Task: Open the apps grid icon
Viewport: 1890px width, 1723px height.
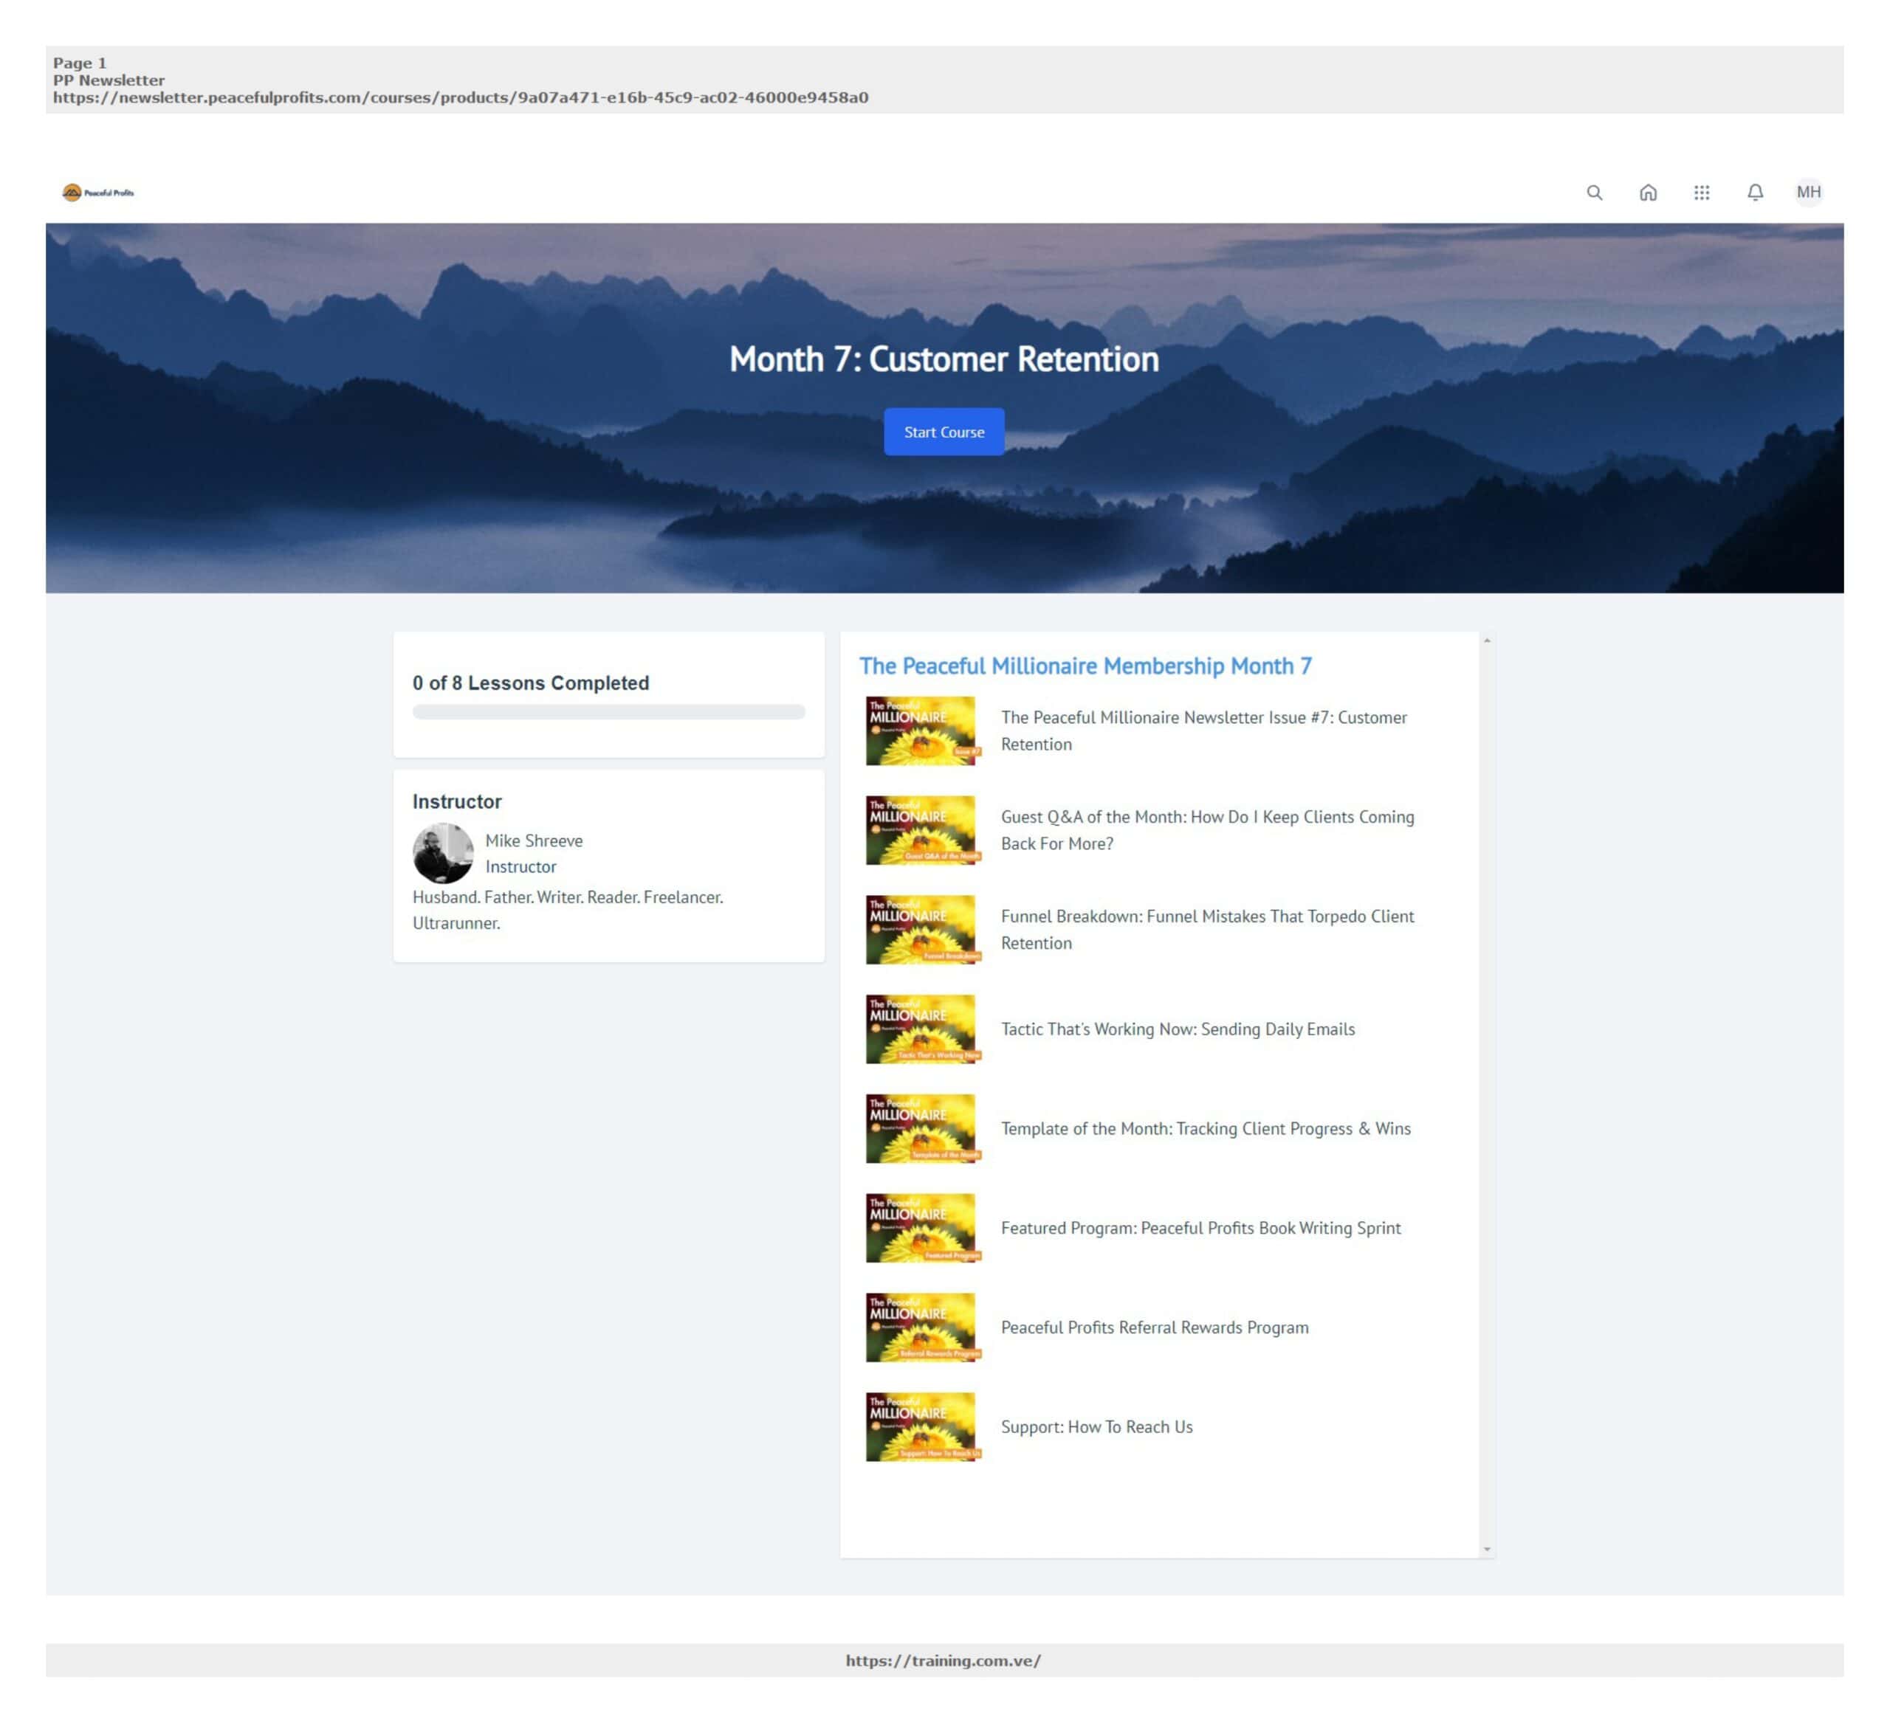Action: pyautogui.click(x=1700, y=192)
